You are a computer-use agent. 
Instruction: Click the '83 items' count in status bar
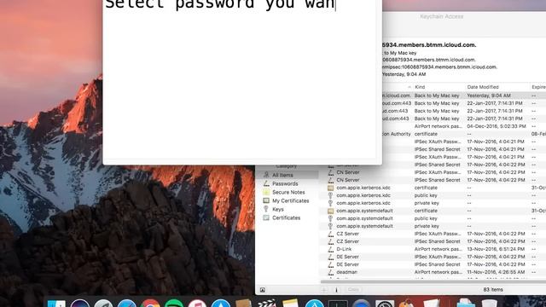[x=493, y=290]
